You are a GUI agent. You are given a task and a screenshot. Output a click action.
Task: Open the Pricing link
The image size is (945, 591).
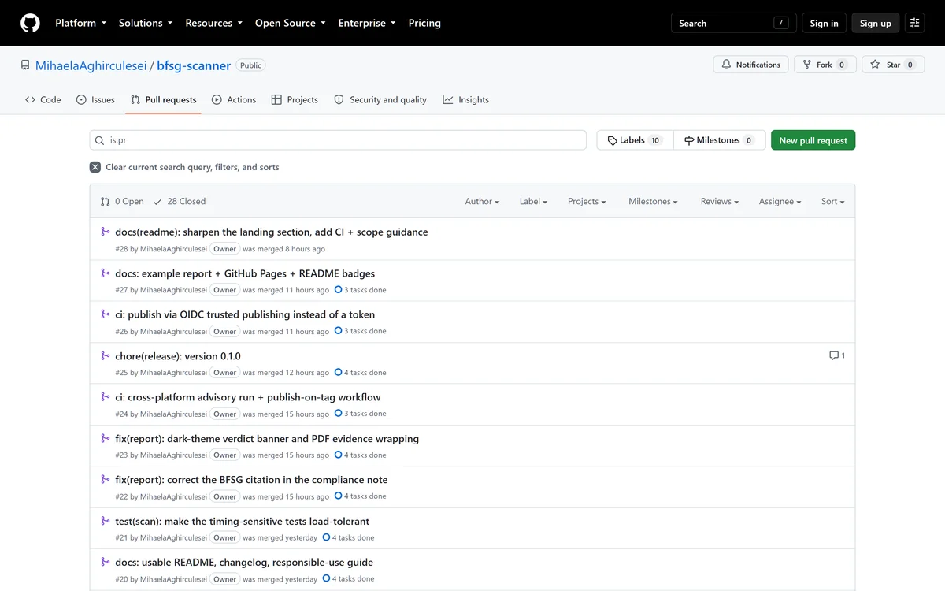point(424,23)
